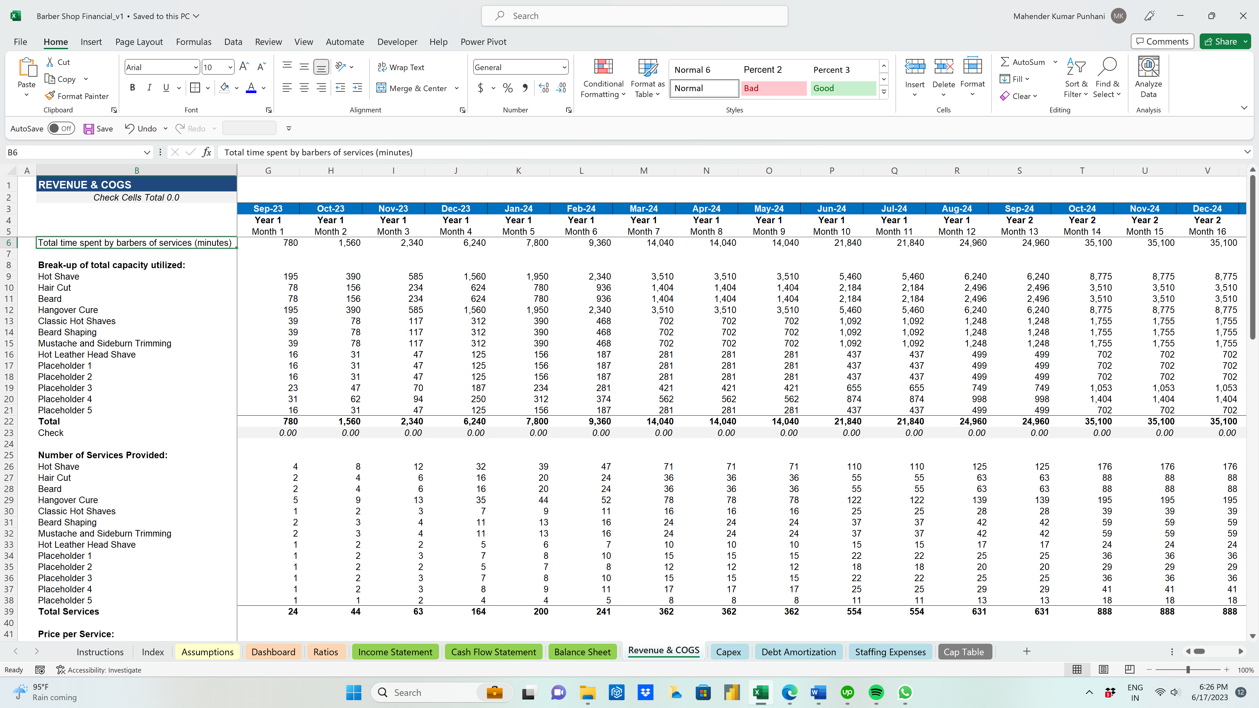
Task: Launch Analyze Data
Action: (x=1148, y=78)
